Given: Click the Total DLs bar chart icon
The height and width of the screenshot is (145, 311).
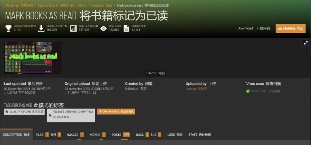Looking at the screenshot, I should coord(73,28).
